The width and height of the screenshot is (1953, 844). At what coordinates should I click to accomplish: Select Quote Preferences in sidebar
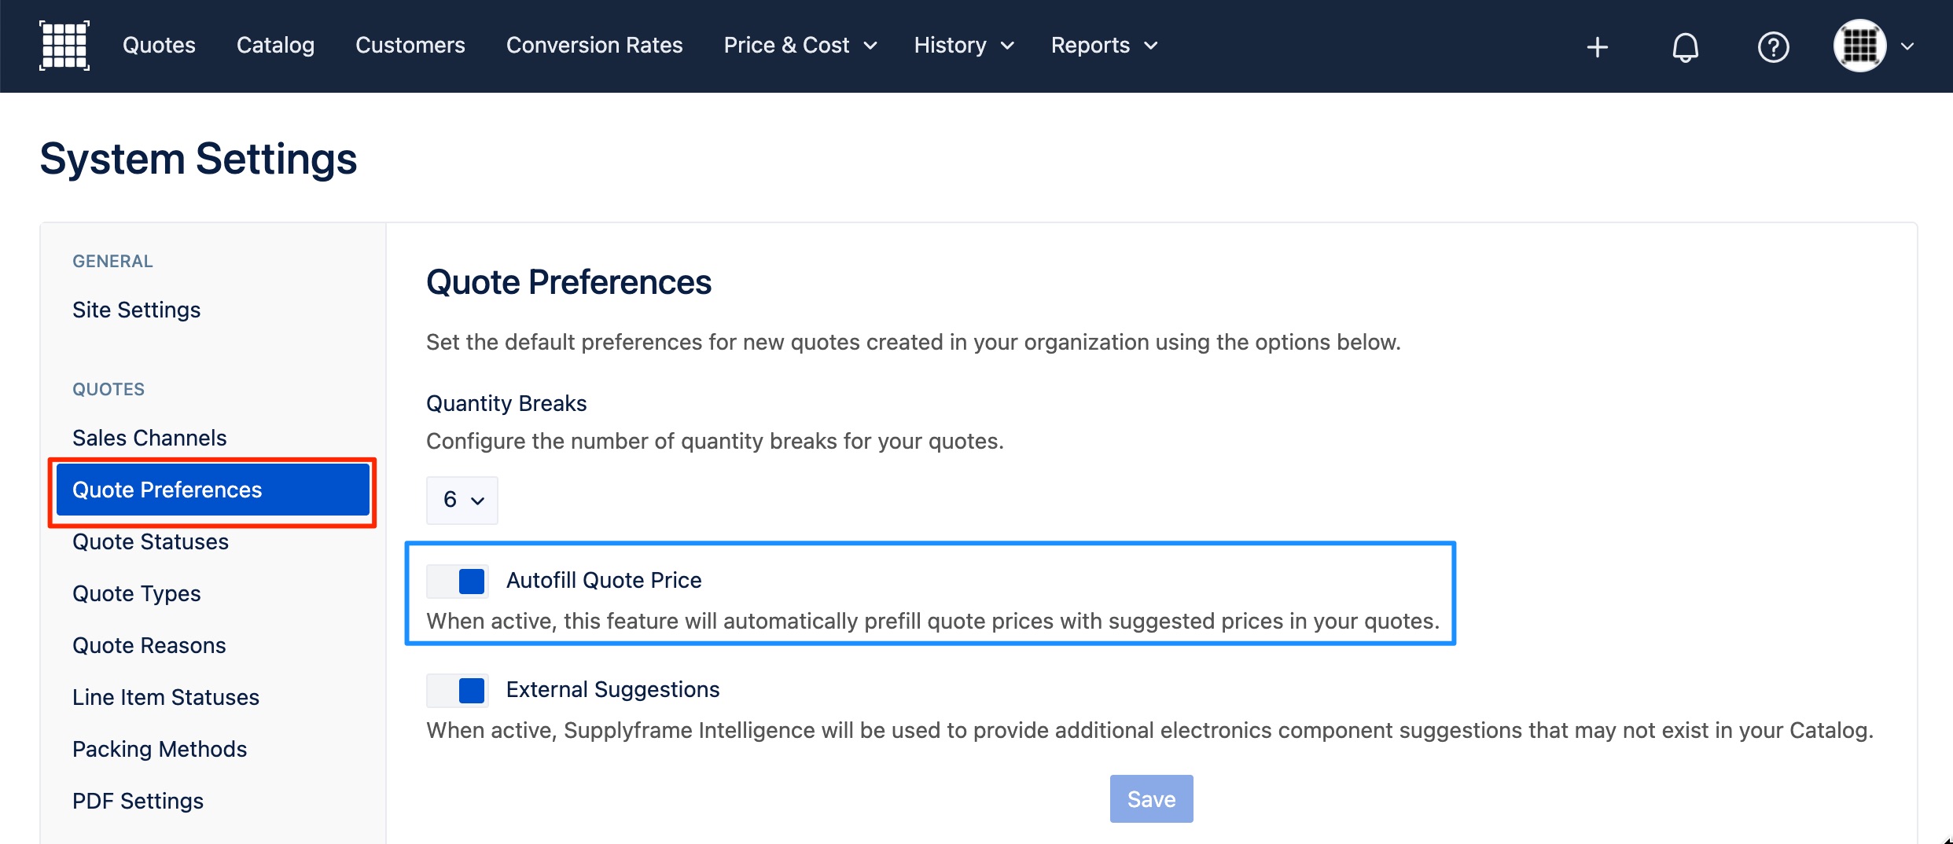213,490
